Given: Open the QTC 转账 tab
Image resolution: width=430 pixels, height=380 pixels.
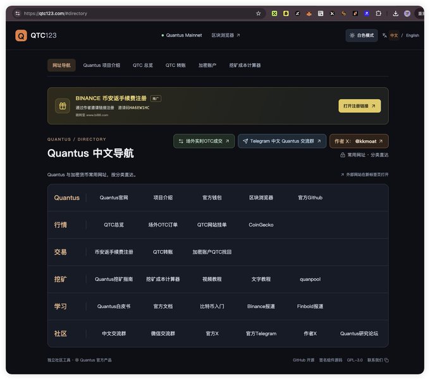Looking at the screenshot, I should [176, 65].
